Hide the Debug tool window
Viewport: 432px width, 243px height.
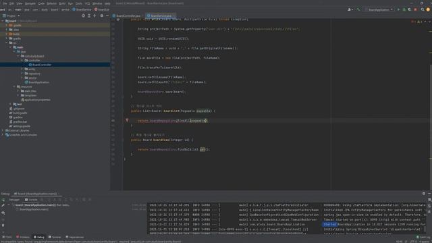(x=429, y=194)
